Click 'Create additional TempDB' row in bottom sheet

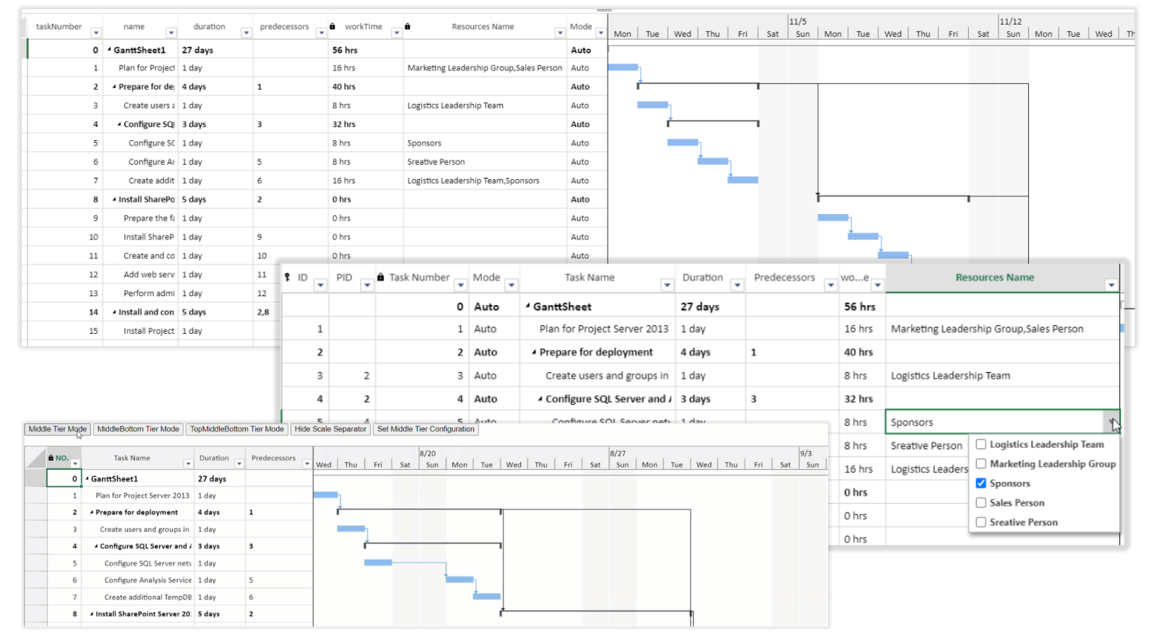[148, 598]
